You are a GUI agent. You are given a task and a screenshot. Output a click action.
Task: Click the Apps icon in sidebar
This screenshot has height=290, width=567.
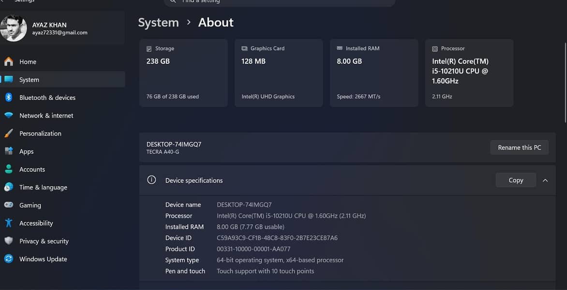tap(9, 151)
